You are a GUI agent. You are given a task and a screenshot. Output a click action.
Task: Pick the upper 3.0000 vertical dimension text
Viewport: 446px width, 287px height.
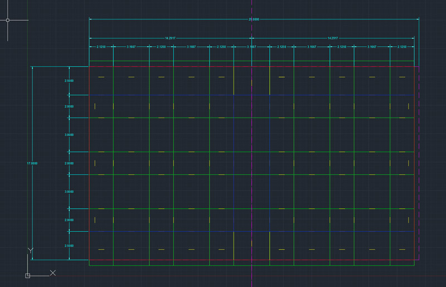coord(69,135)
